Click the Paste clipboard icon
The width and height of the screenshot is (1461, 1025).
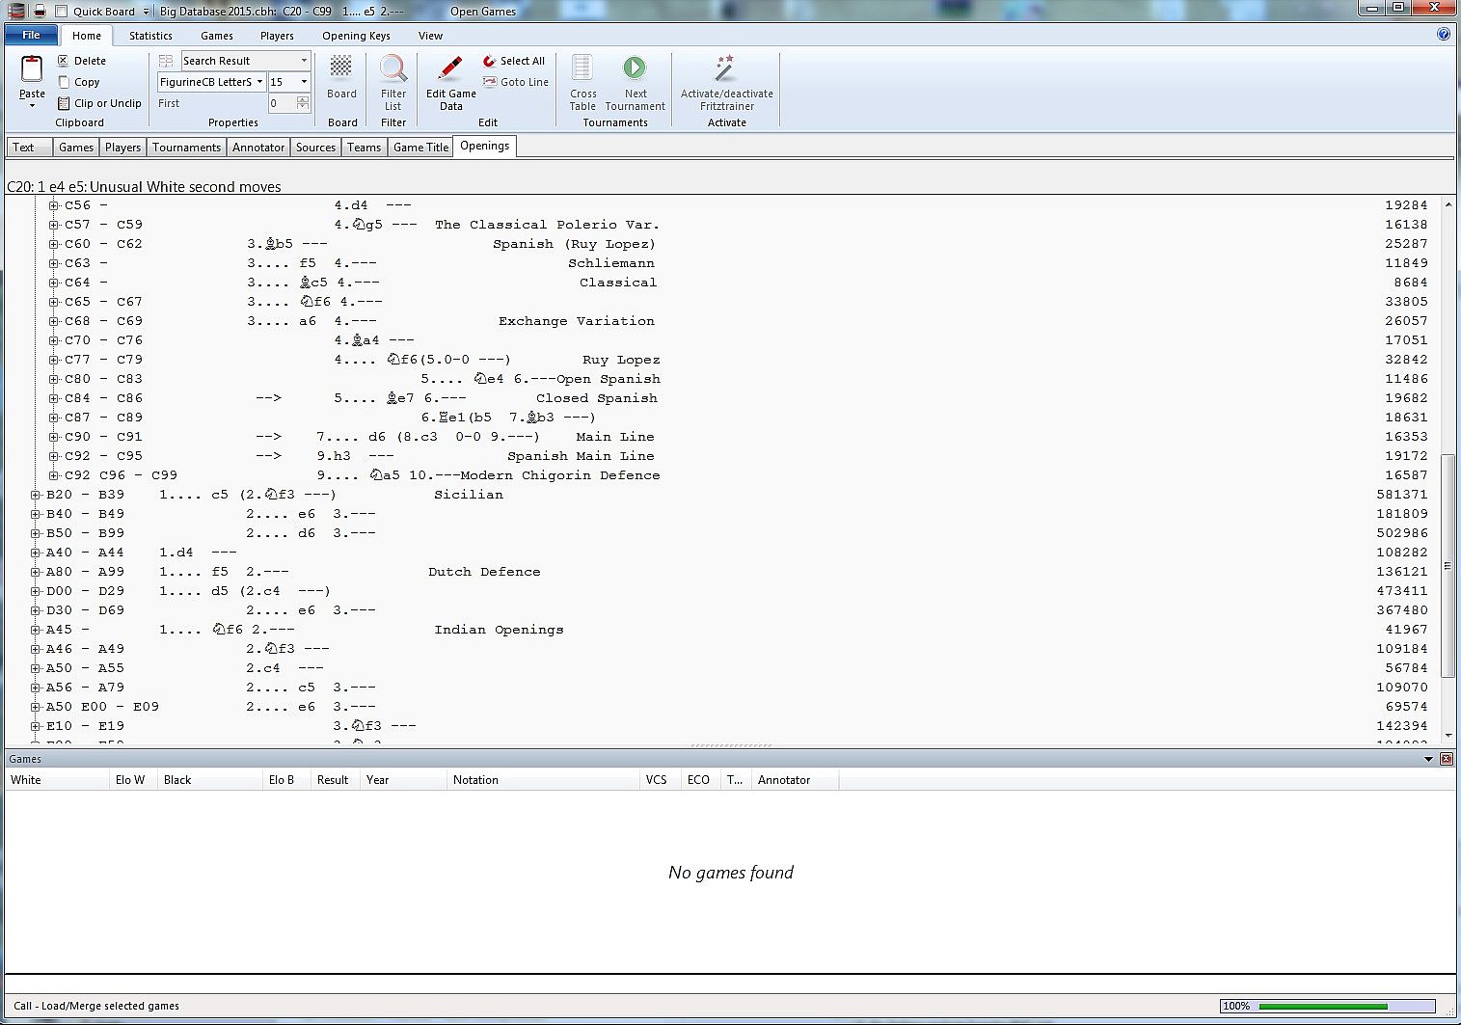click(32, 70)
